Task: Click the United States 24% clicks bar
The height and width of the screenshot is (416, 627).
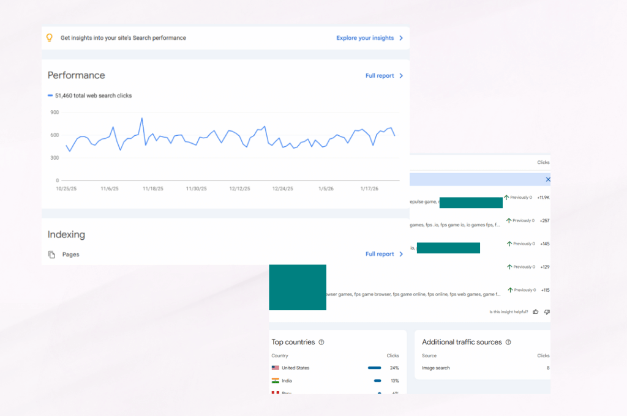Action: point(374,368)
